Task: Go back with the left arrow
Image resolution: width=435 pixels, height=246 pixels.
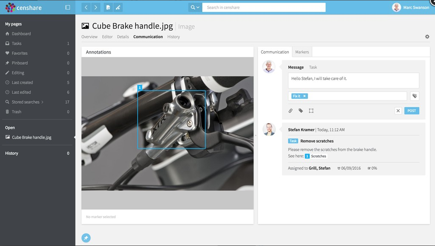Action: click(x=86, y=7)
